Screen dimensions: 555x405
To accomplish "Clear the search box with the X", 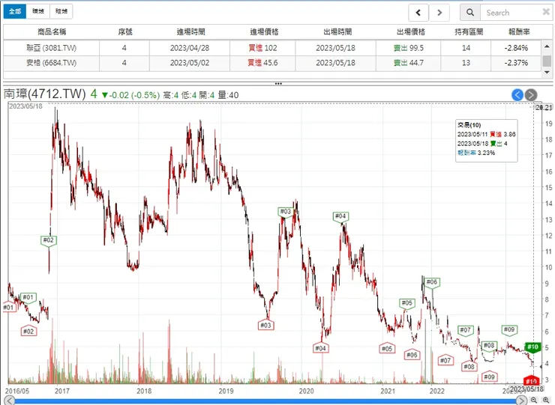I will coord(546,13).
